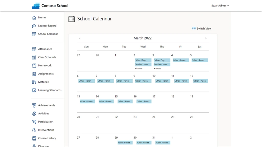Go to the next month
The width and height of the screenshot is (262, 147).
[206, 38]
